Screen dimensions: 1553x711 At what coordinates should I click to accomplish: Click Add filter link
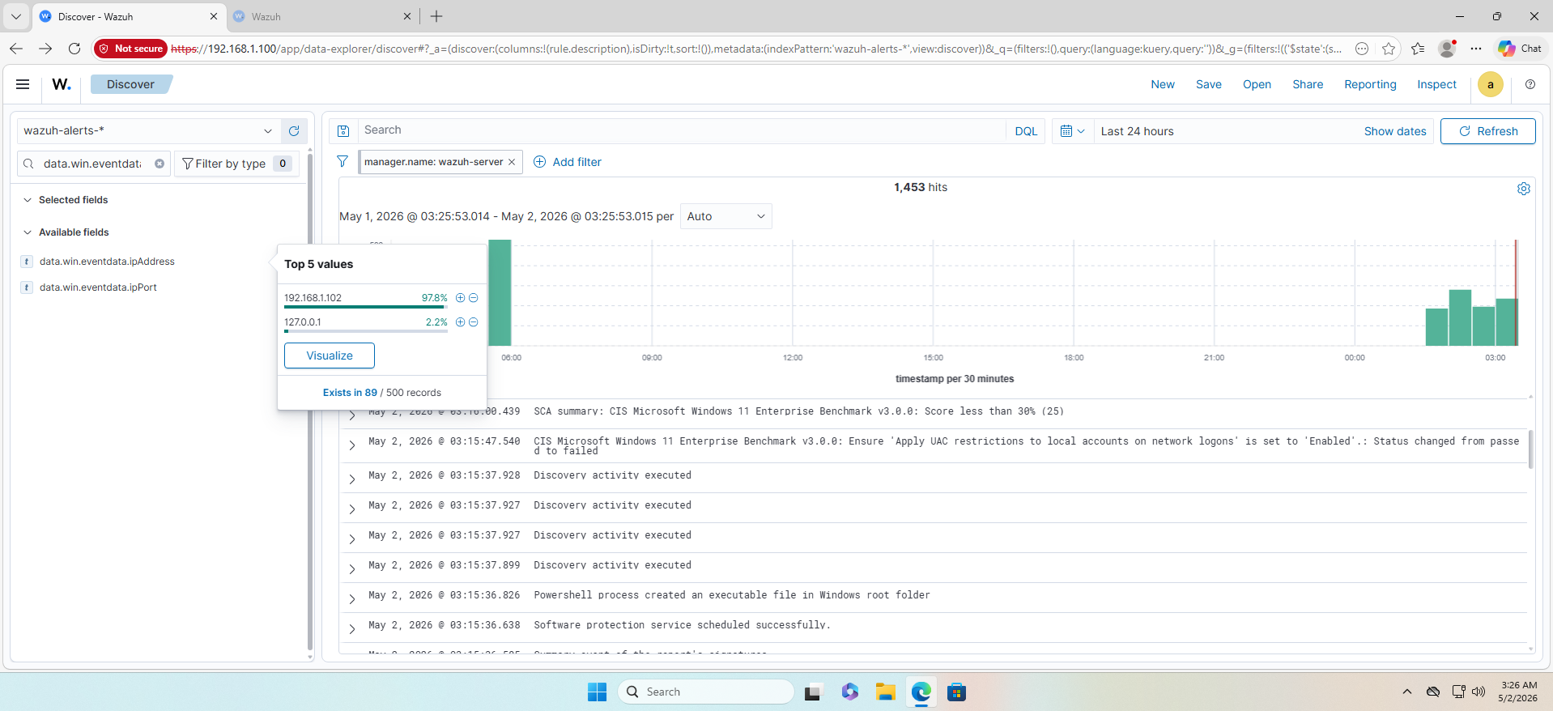point(568,162)
